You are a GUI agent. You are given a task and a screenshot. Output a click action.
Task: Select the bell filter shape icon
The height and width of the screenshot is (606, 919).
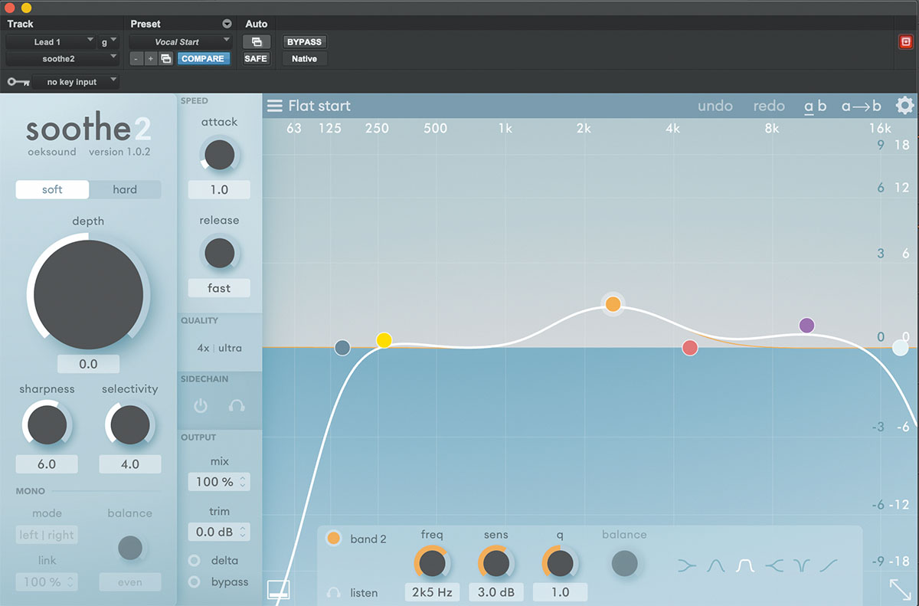click(715, 566)
